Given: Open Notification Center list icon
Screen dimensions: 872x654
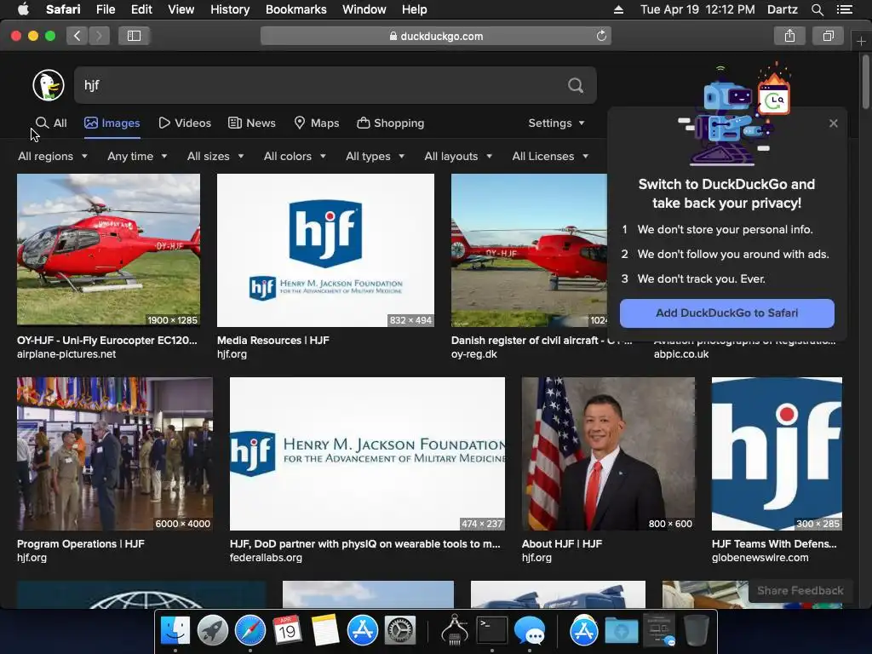Looking at the screenshot, I should (x=844, y=9).
